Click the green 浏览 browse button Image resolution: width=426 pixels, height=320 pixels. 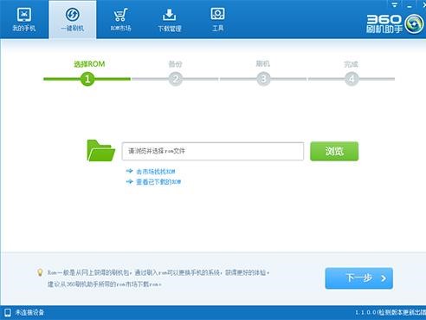tap(334, 151)
